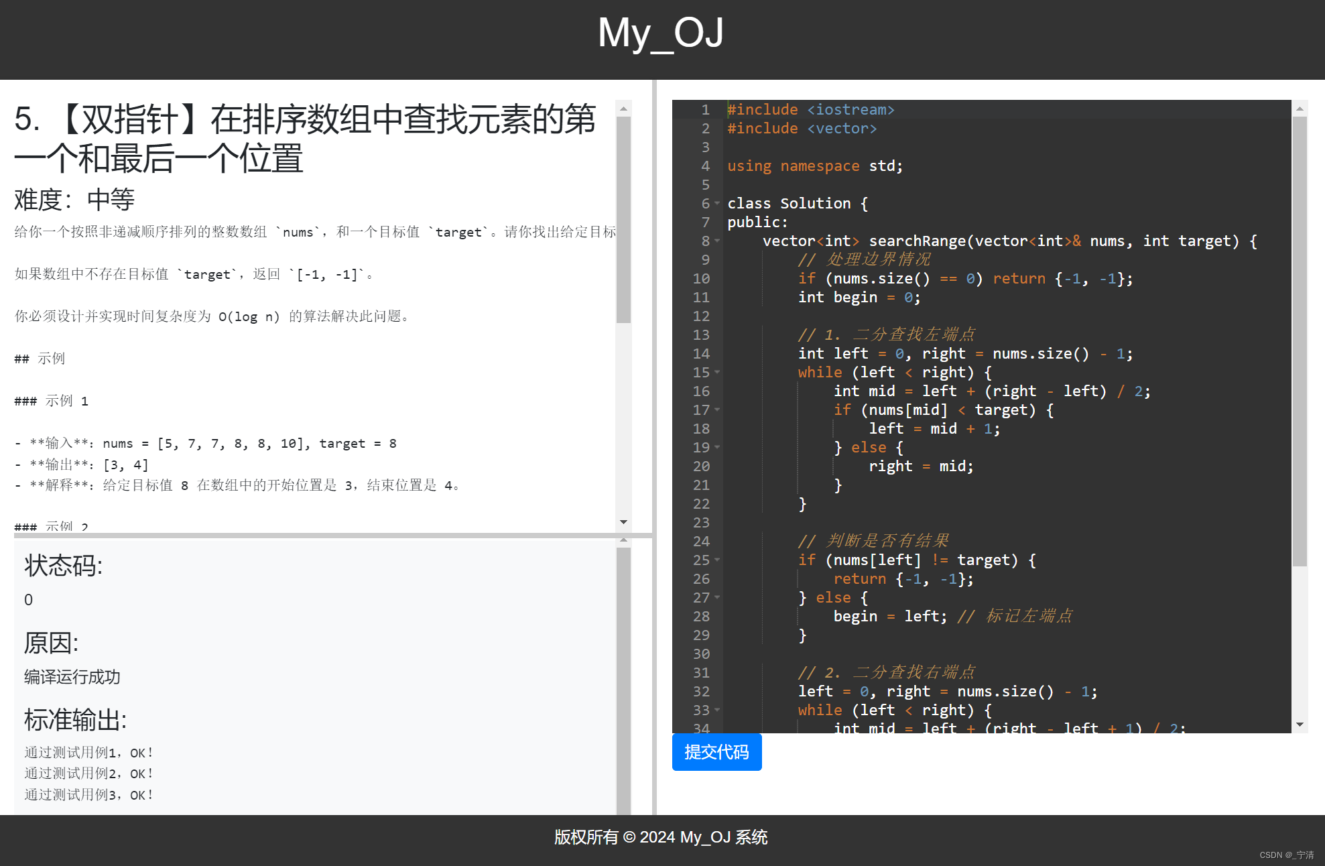Click line number 1 in the gutter

(705, 109)
